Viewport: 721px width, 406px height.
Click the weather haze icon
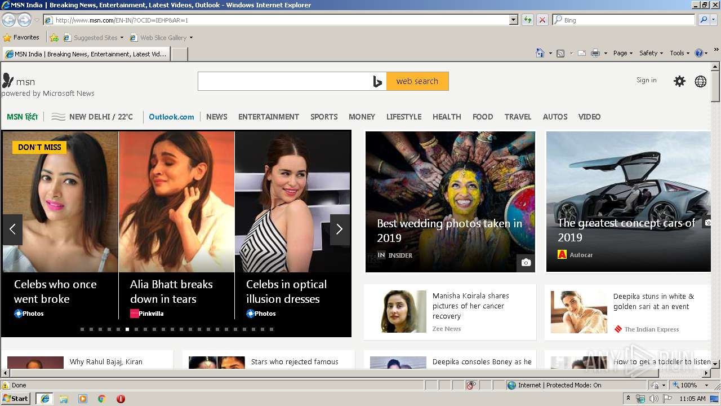[x=59, y=117]
